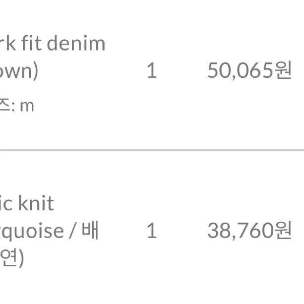Click the "rquoise / 배" option line
The image size is (304, 304).
(49, 231)
